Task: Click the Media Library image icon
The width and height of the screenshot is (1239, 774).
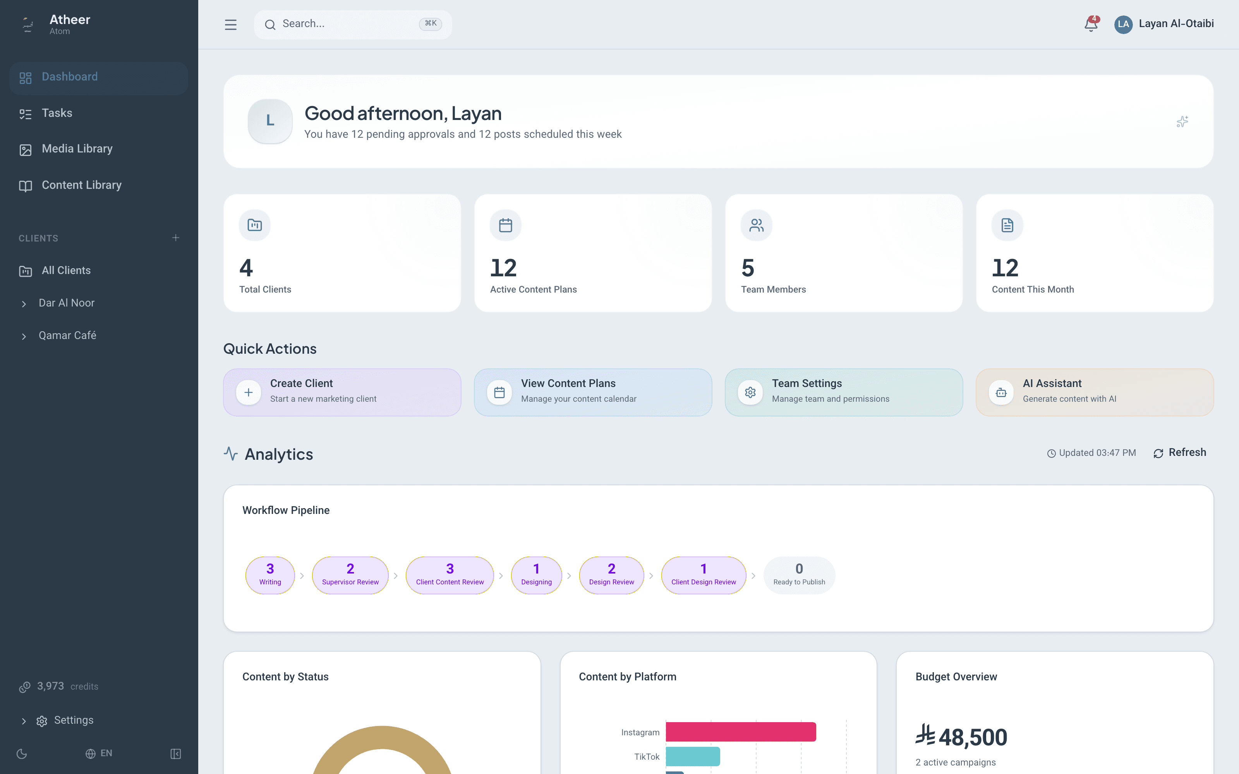Action: (x=26, y=150)
